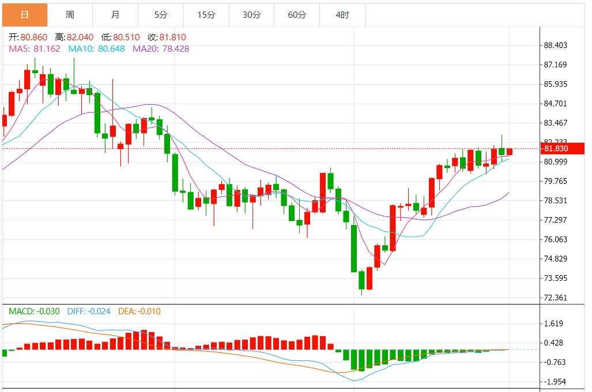The height and width of the screenshot is (392, 592).
Task: Open the 4时 timeframe tab
Action: coord(342,15)
